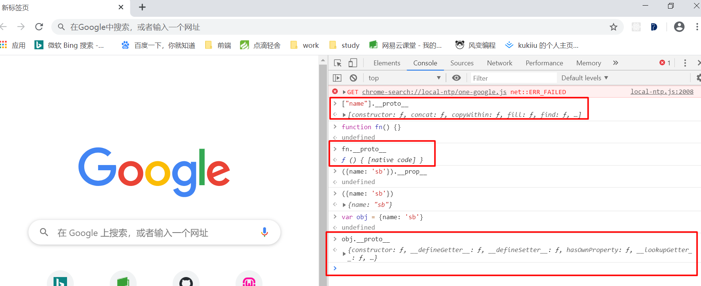Image resolution: width=701 pixels, height=286 pixels.
Task: Show more DevTools tabs via chevron
Action: point(615,63)
